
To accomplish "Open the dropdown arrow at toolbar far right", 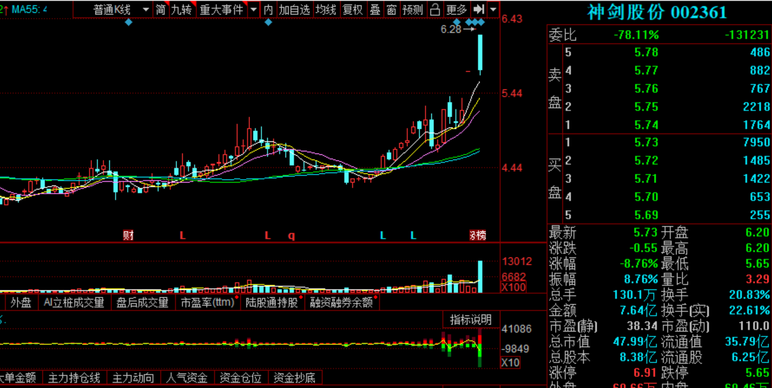I will (x=493, y=9).
